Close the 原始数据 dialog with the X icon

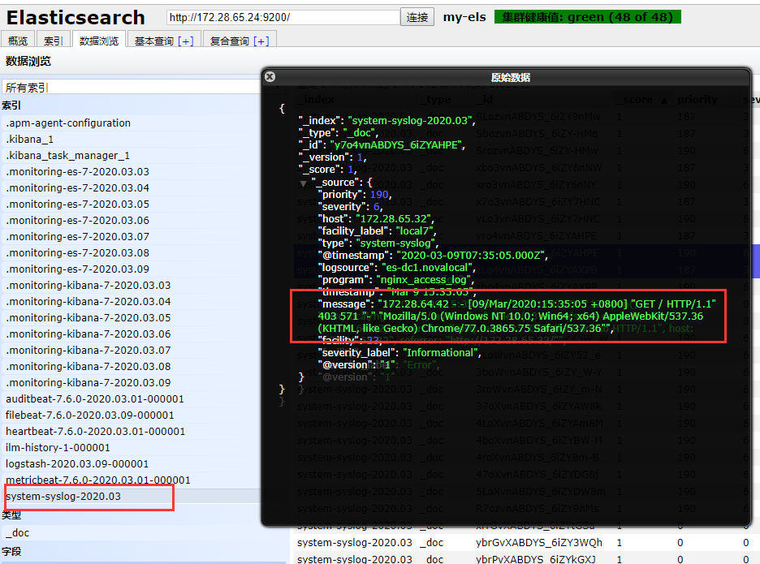click(269, 76)
